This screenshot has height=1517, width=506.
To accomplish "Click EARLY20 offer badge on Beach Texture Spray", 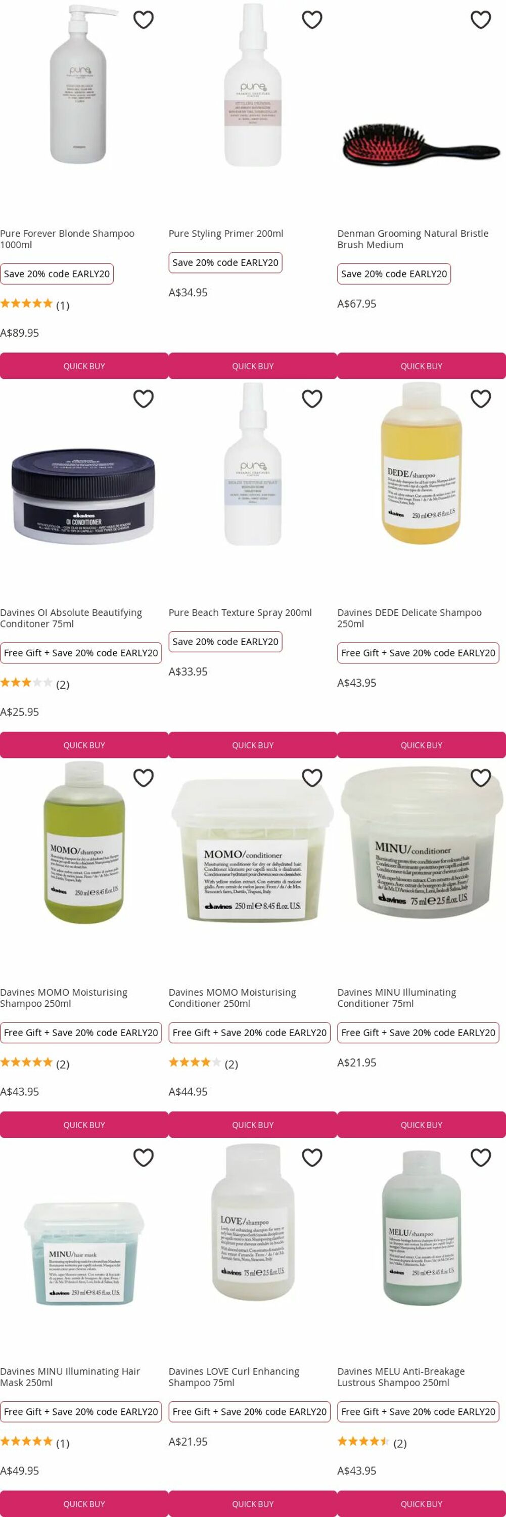I will click(x=225, y=641).
